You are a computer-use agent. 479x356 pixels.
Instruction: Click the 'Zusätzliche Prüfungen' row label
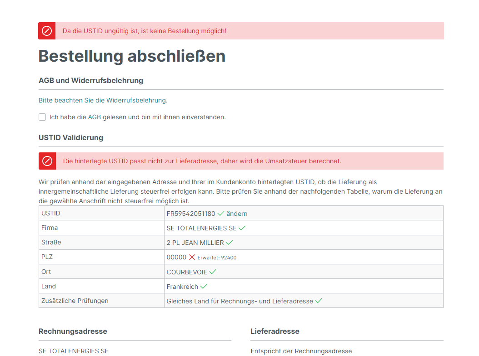point(75,301)
